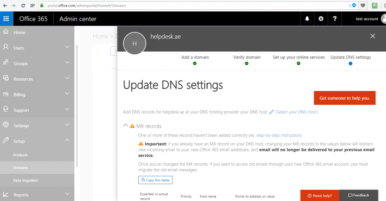Click Expected vs actual record header
The image size is (386, 201).
tap(154, 196)
